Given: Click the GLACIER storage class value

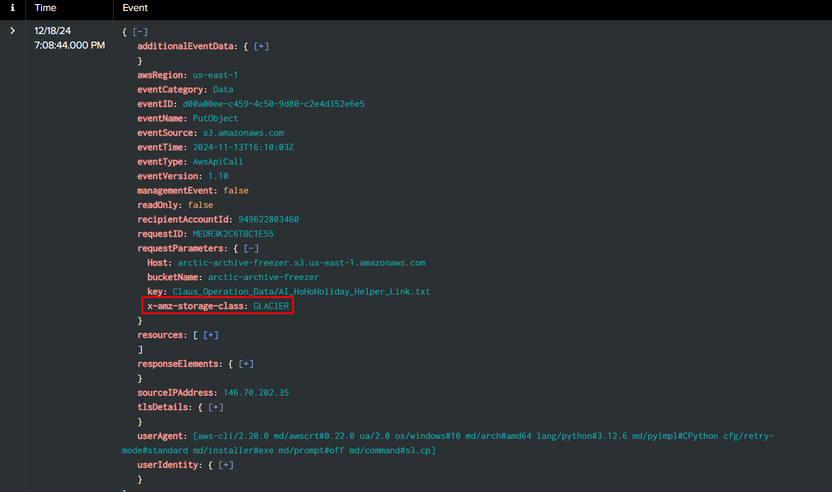Looking at the screenshot, I should 271,306.
